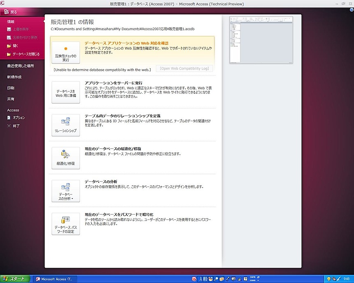Click 終了 (Exit) in sidebar

pos(16,126)
